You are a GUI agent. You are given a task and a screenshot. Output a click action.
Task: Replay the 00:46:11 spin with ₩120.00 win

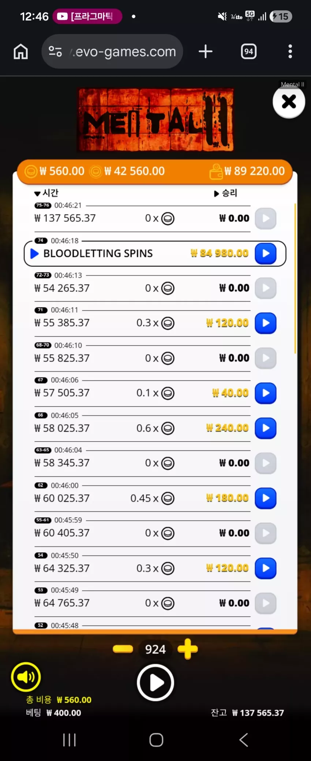pyautogui.click(x=265, y=323)
